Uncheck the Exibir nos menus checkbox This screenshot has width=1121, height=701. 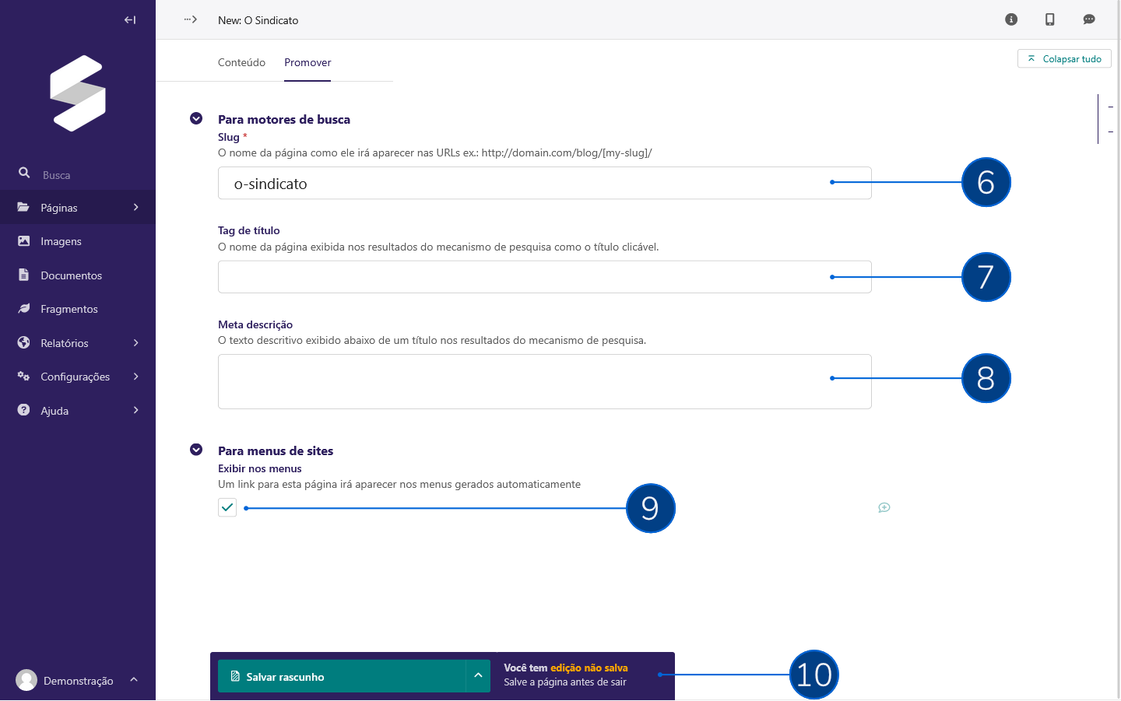click(227, 507)
